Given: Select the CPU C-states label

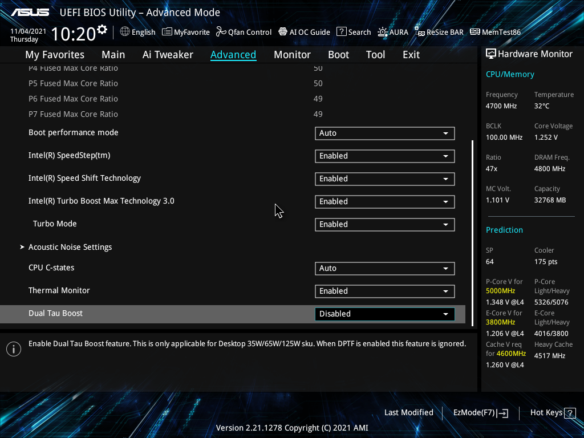Looking at the screenshot, I should coord(51,268).
